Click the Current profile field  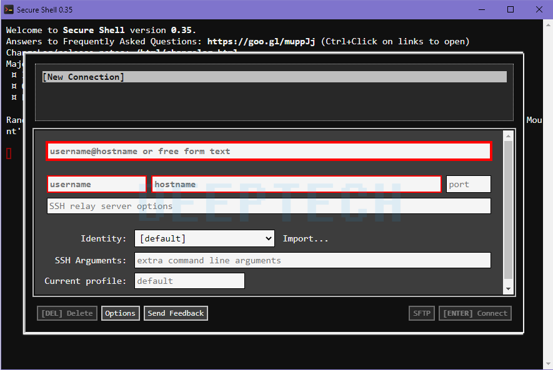click(189, 281)
